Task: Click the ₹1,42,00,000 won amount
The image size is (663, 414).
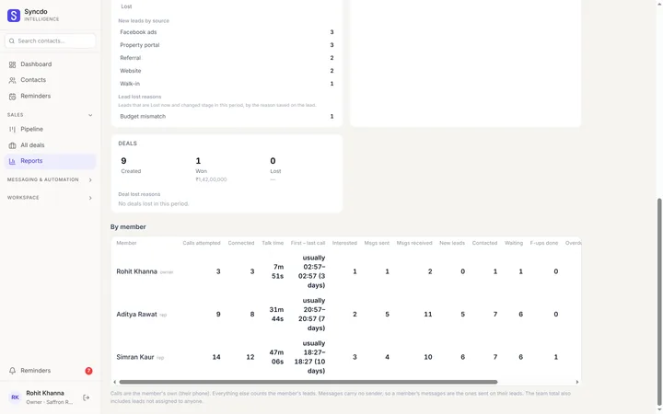Action: coord(211,179)
